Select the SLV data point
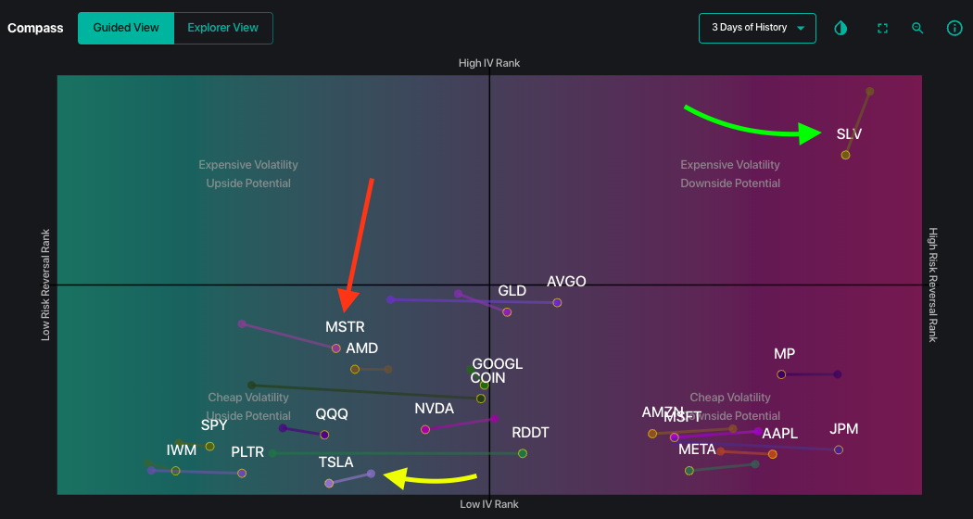This screenshot has width=973, height=519. 845,155
